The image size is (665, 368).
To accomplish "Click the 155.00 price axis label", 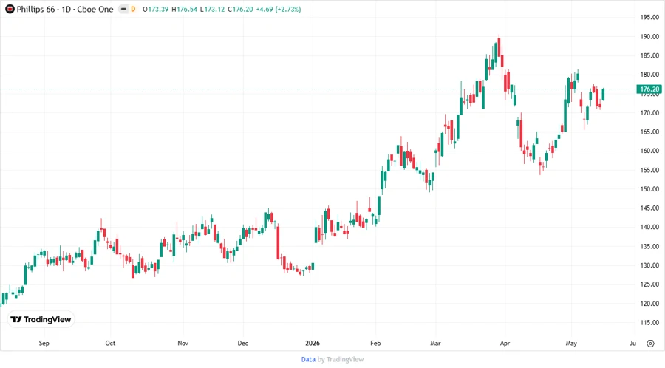I will pos(649,170).
